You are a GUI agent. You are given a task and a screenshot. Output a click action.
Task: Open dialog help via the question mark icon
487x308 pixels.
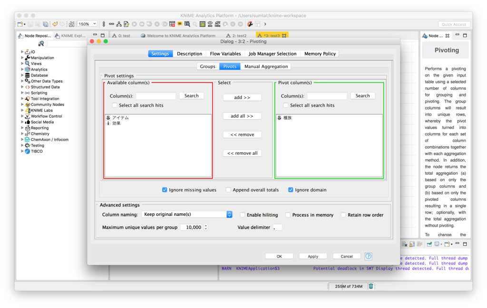(368, 256)
